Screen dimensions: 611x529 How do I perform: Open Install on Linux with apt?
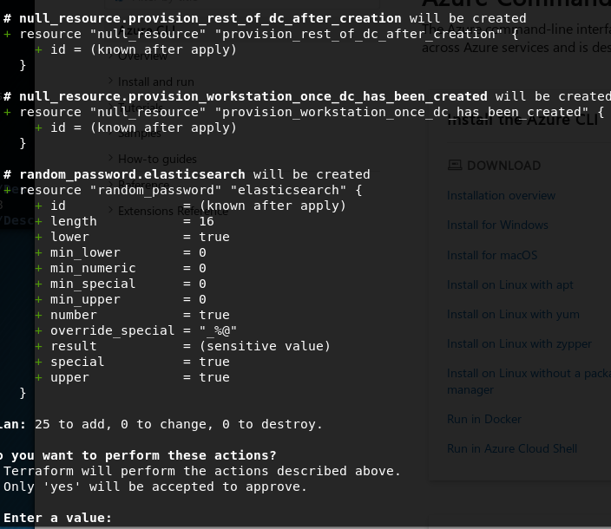click(510, 284)
